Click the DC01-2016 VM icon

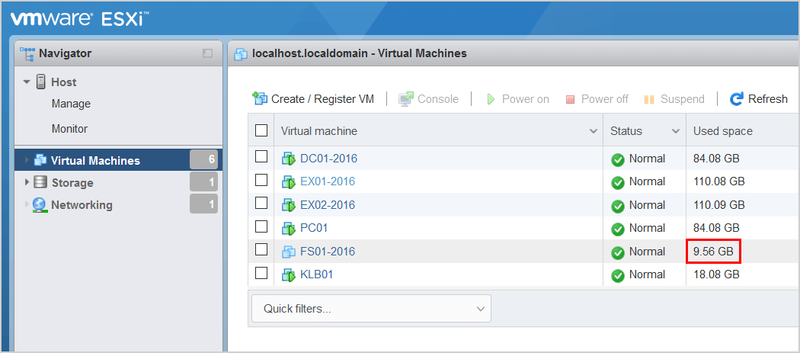point(289,159)
